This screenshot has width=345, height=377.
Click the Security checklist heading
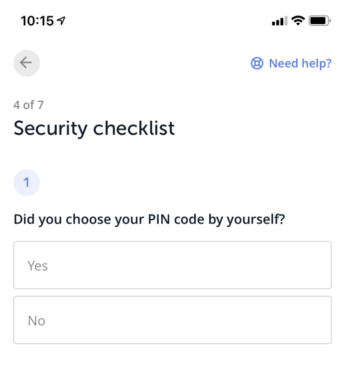pyautogui.click(x=94, y=128)
